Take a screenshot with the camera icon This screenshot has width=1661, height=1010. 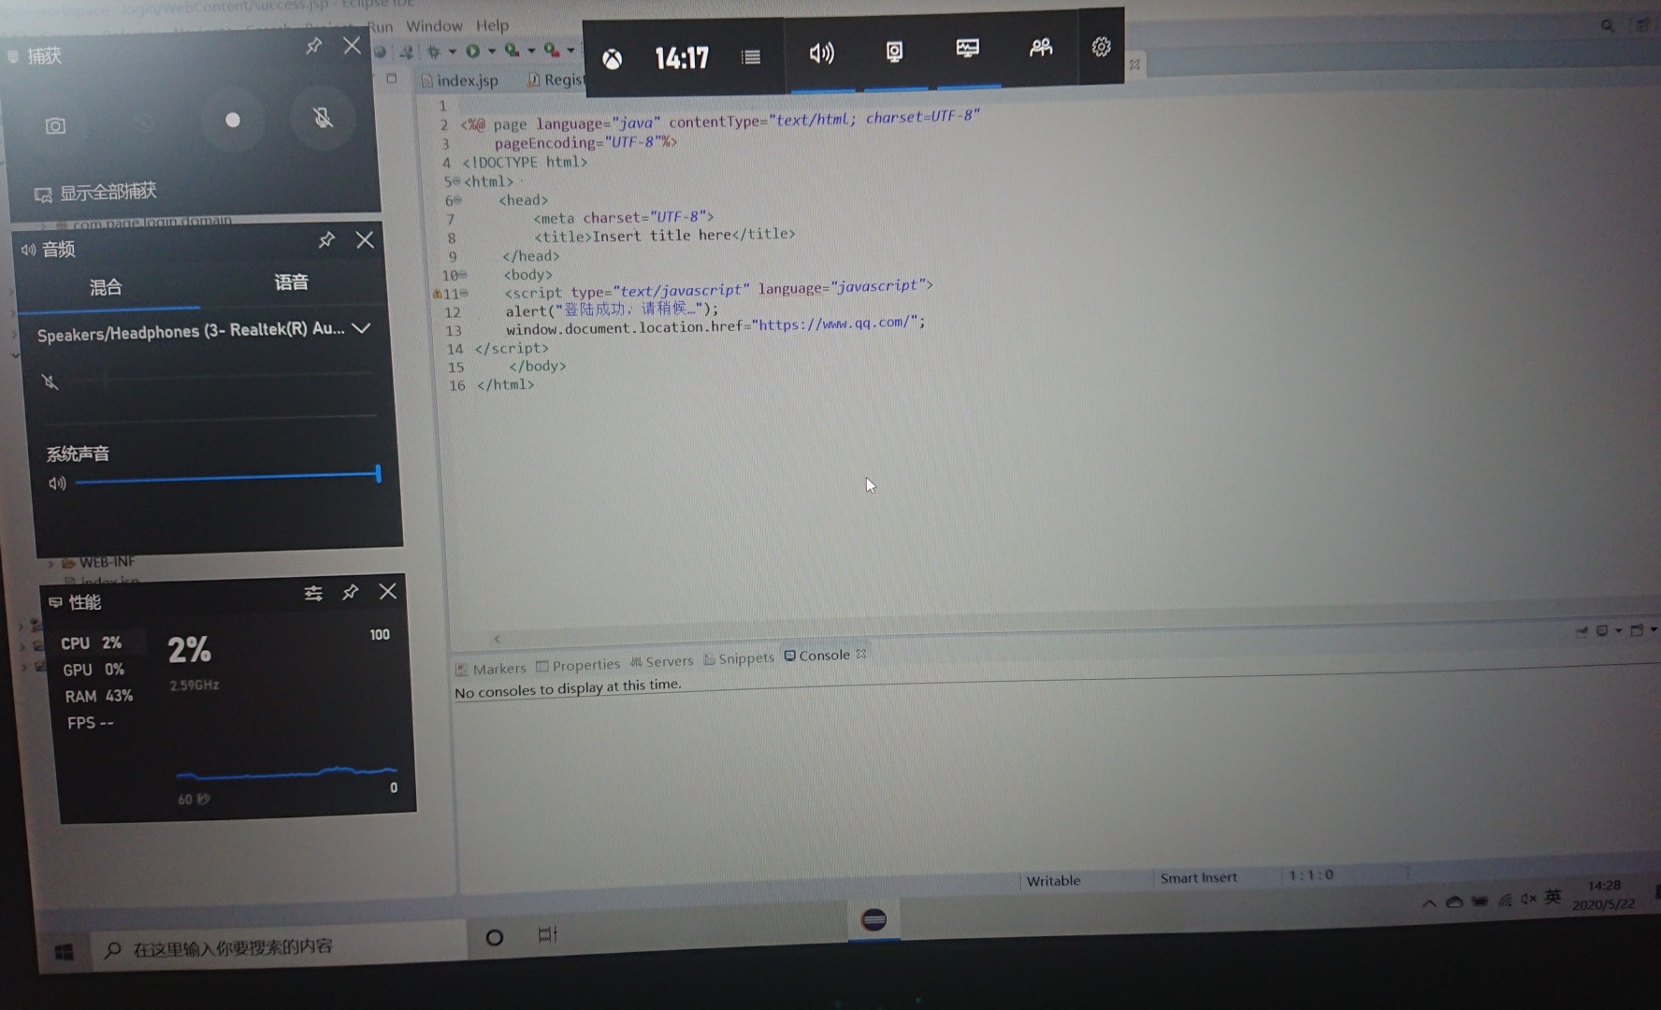point(56,125)
